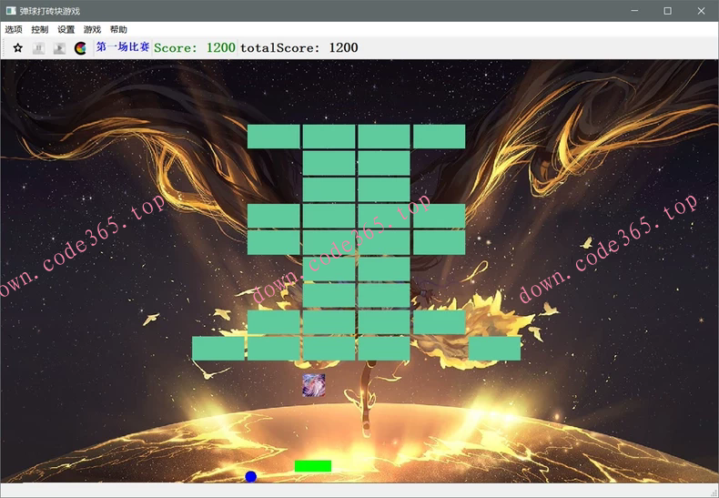Pause the game using the toolbar pause icon
Screen dimensions: 719x498
[38, 47]
